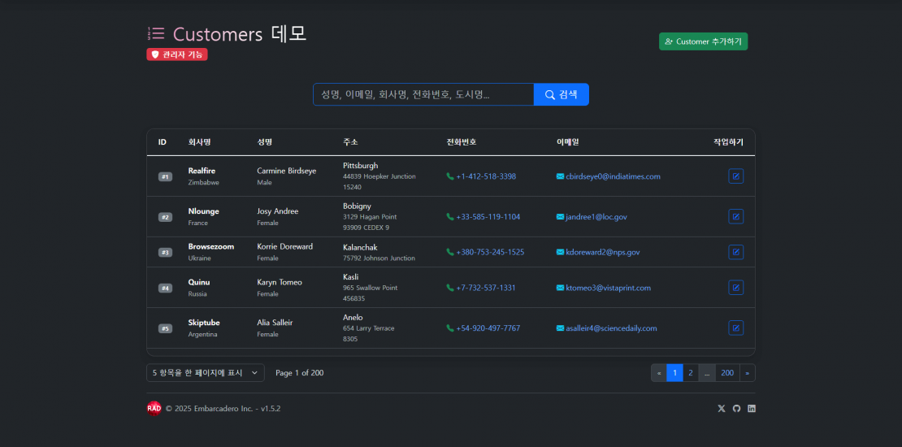Go to next page with » arrow
This screenshot has height=447, width=902.
747,373
